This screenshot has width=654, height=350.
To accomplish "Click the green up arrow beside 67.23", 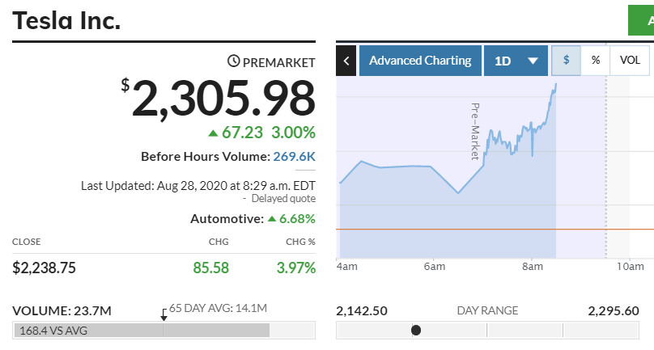I will click(213, 133).
